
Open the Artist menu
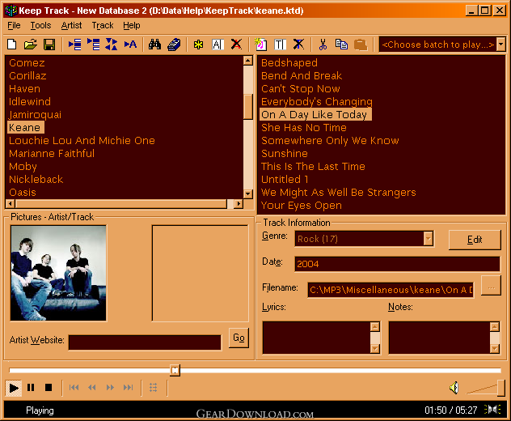pos(71,25)
